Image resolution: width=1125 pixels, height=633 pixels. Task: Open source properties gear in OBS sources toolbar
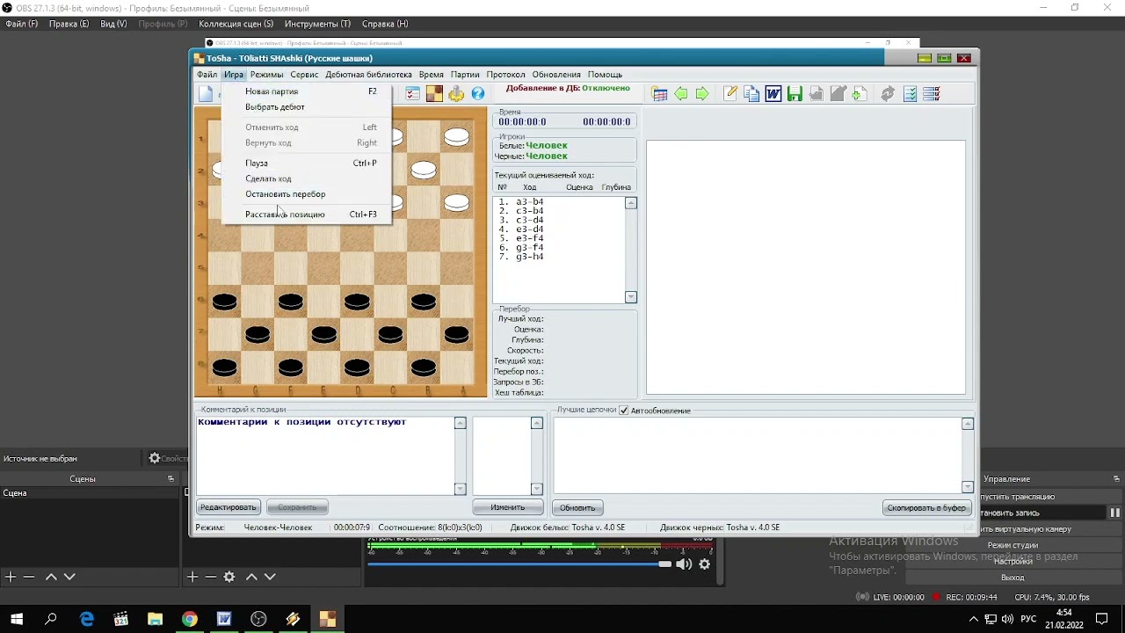(x=229, y=577)
